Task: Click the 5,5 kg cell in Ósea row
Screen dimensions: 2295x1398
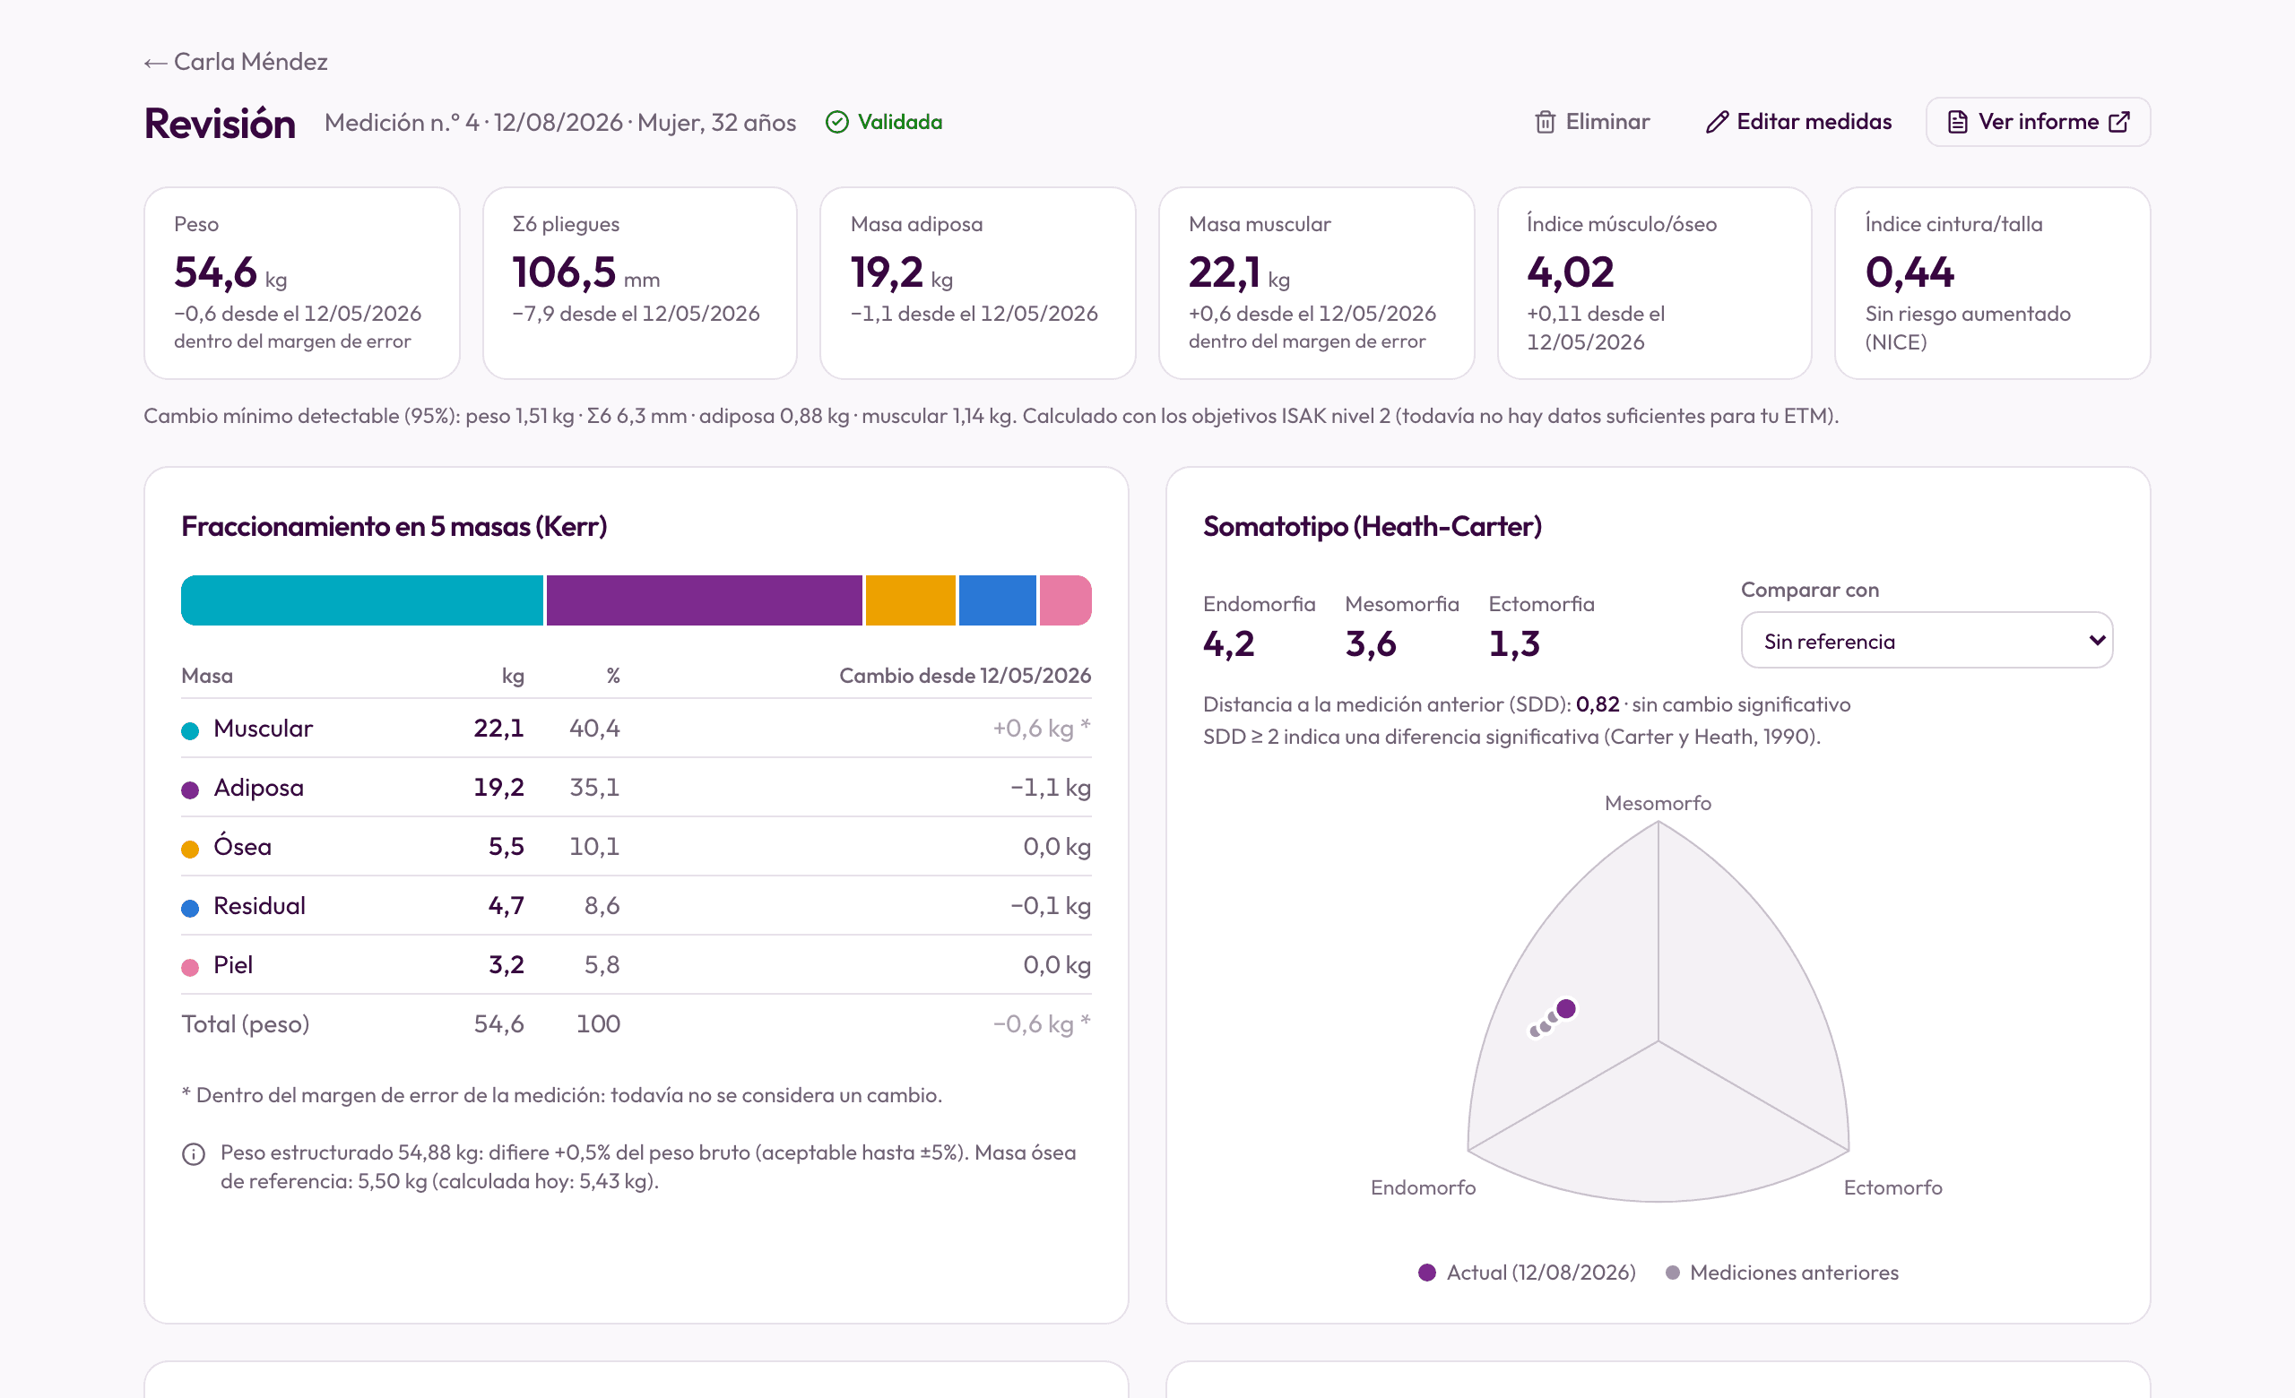Action: click(506, 846)
